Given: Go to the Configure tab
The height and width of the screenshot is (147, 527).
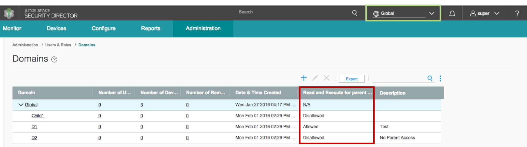Looking at the screenshot, I should 104,28.
